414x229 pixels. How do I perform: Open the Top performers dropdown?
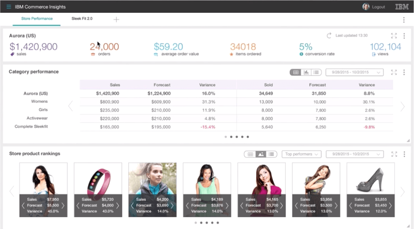[x=302, y=154]
